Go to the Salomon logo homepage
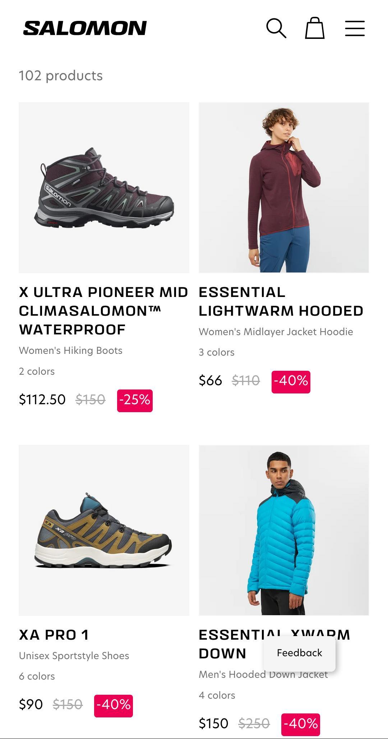The image size is (388, 739). pyautogui.click(x=85, y=28)
